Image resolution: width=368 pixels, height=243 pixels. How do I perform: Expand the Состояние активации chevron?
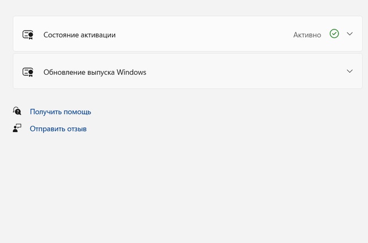coord(350,34)
